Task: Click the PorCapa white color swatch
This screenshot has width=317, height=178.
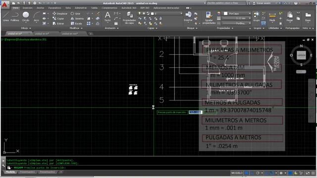Action: click(225, 13)
